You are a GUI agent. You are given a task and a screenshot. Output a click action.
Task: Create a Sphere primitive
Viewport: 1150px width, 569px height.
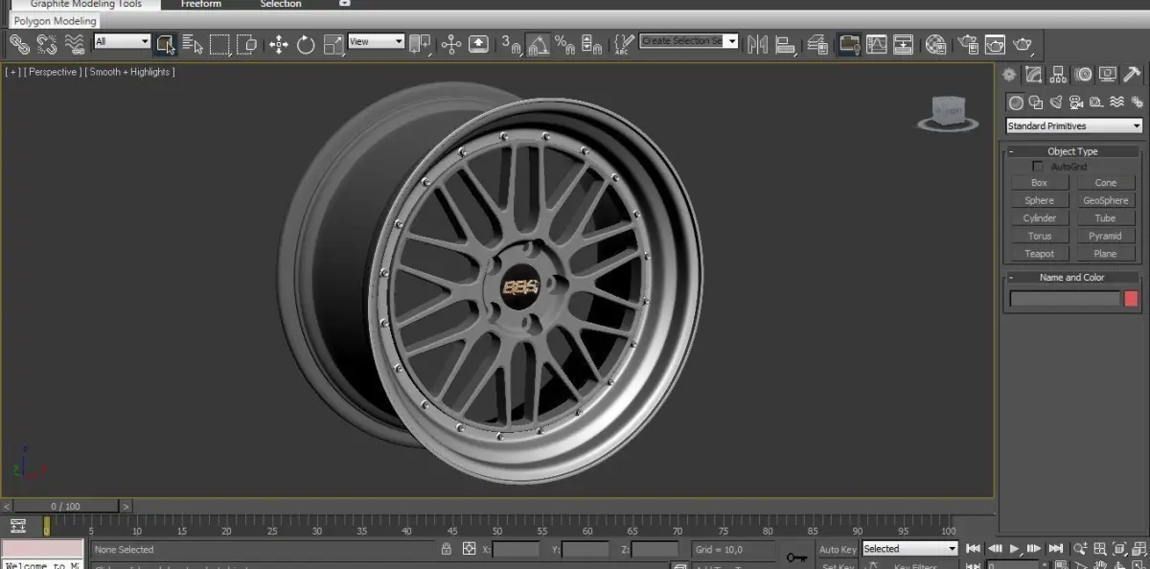coord(1040,200)
